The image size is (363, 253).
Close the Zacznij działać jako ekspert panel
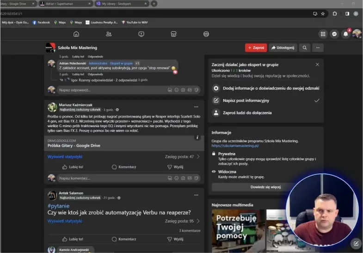click(x=317, y=65)
